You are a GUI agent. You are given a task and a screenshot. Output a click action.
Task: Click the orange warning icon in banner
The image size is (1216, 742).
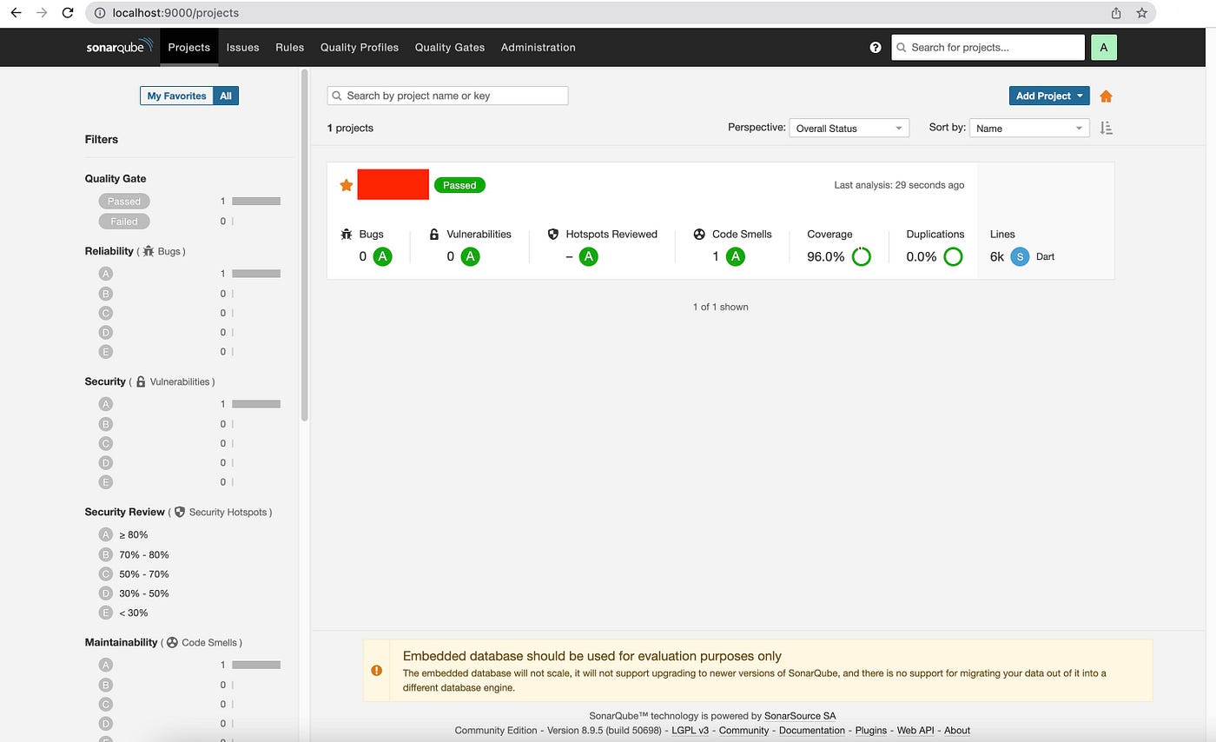(376, 671)
